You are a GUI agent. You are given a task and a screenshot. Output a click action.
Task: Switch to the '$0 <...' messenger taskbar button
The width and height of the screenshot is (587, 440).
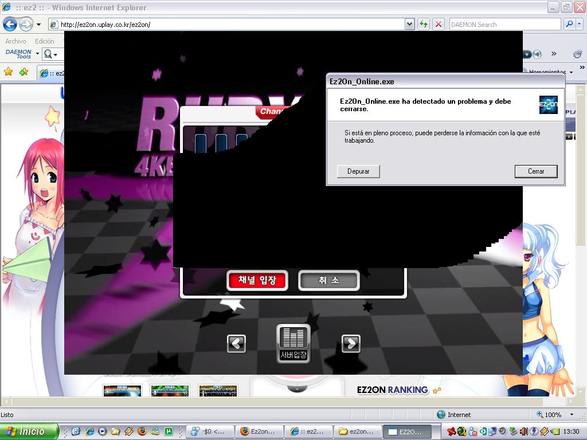[210, 432]
